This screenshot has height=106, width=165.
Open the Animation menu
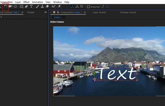[37, 2]
